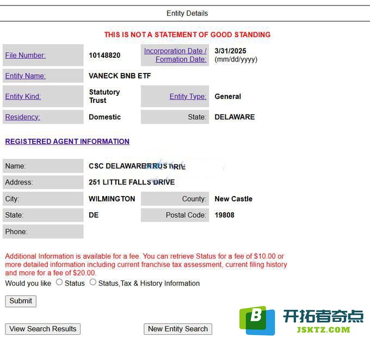Click the entity type value General
The width and height of the screenshot is (370, 337).
click(227, 96)
